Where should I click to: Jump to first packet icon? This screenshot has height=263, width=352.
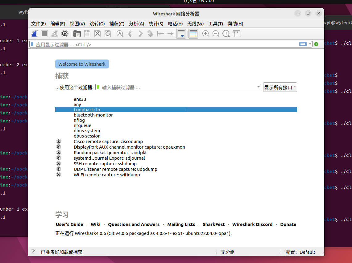click(x=160, y=34)
